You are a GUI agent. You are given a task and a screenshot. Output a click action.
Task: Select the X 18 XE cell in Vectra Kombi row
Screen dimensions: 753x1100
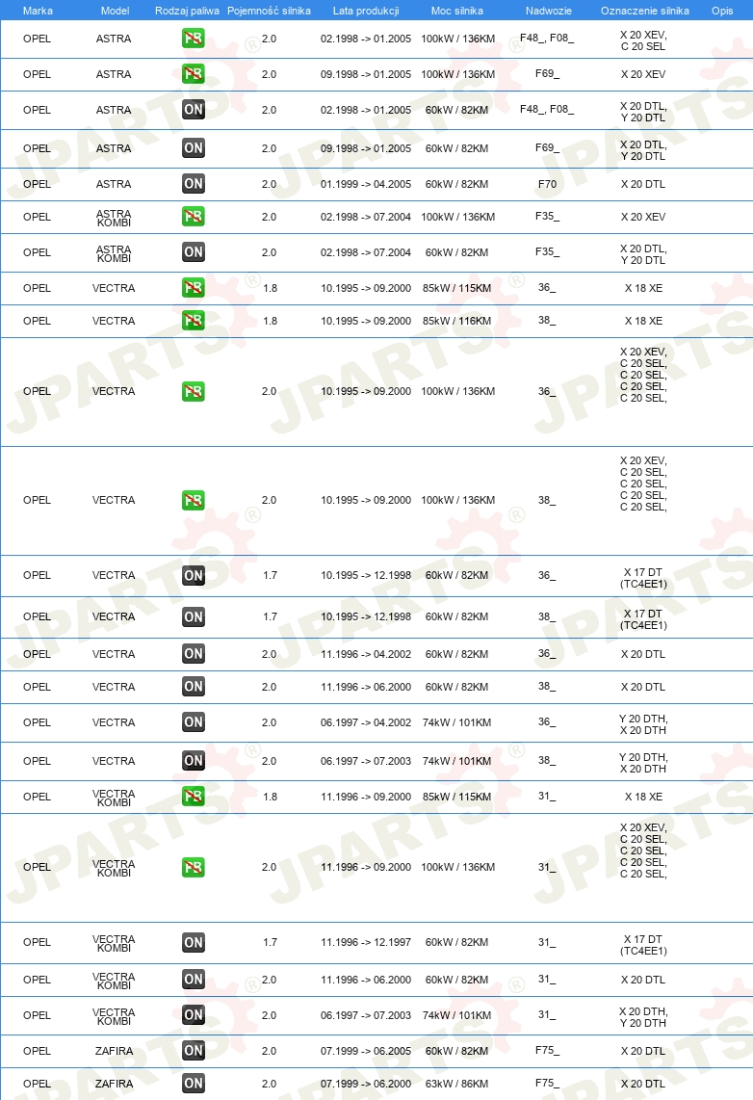click(x=643, y=797)
